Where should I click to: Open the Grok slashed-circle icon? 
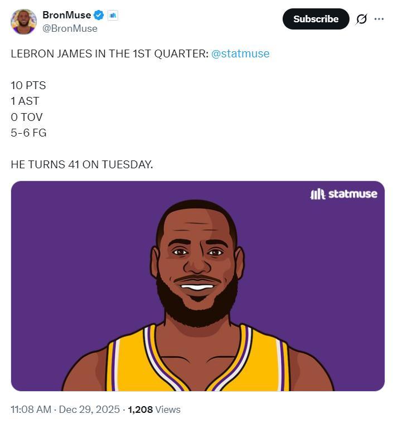point(361,19)
